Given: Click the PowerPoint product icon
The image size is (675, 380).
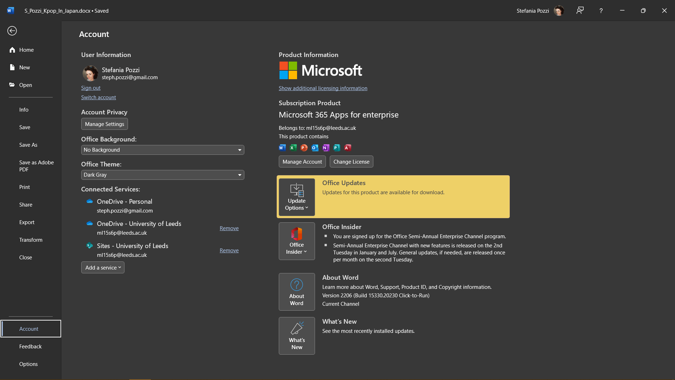Looking at the screenshot, I should click(304, 148).
